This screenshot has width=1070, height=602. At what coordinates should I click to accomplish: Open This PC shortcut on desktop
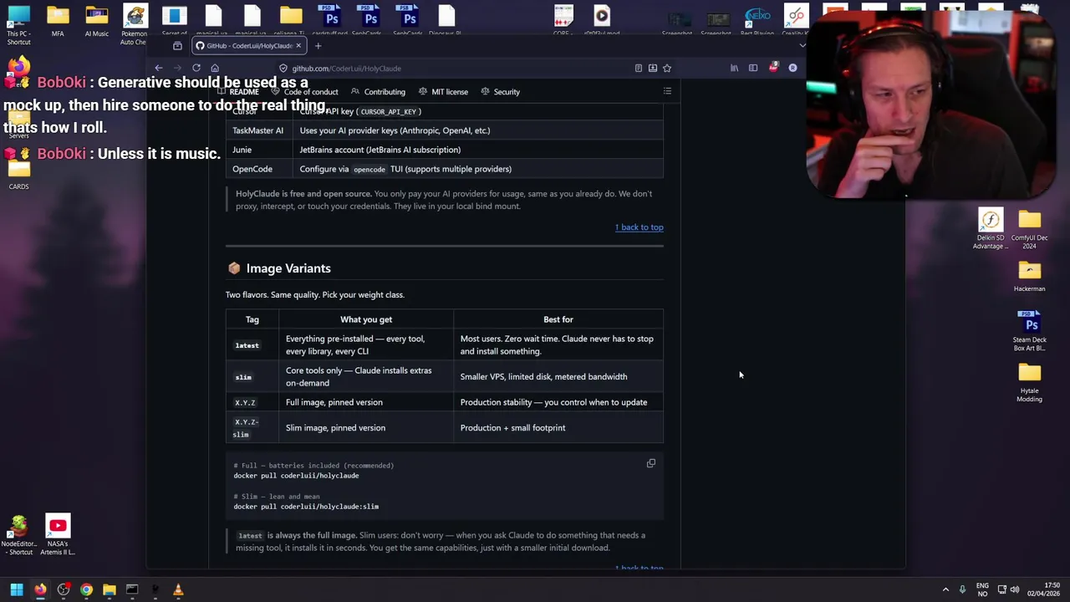[18, 25]
